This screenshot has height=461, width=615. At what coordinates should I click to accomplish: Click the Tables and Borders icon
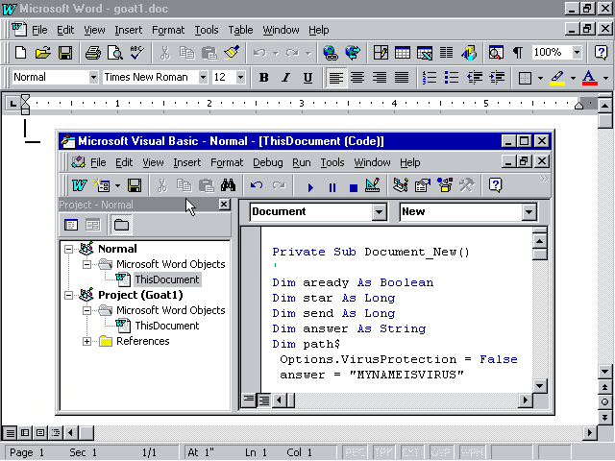381,52
